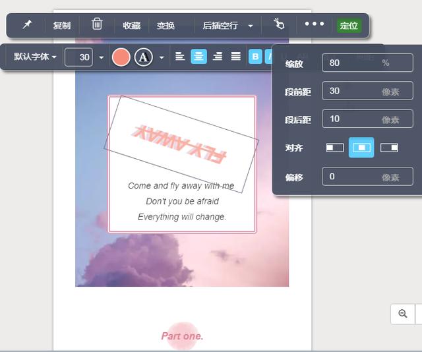Expand the 后插空行 dropdown arrow
The height and width of the screenshot is (352, 422).
251,26
